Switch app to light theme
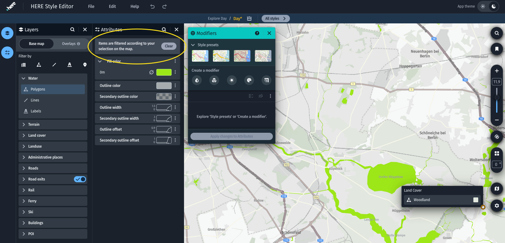Viewport: 505px width, 243px height. pos(483,6)
